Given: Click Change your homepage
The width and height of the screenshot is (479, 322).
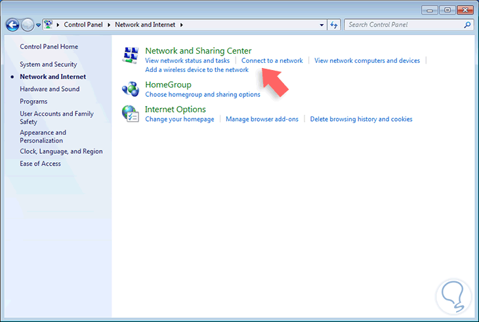Looking at the screenshot, I should [x=180, y=119].
